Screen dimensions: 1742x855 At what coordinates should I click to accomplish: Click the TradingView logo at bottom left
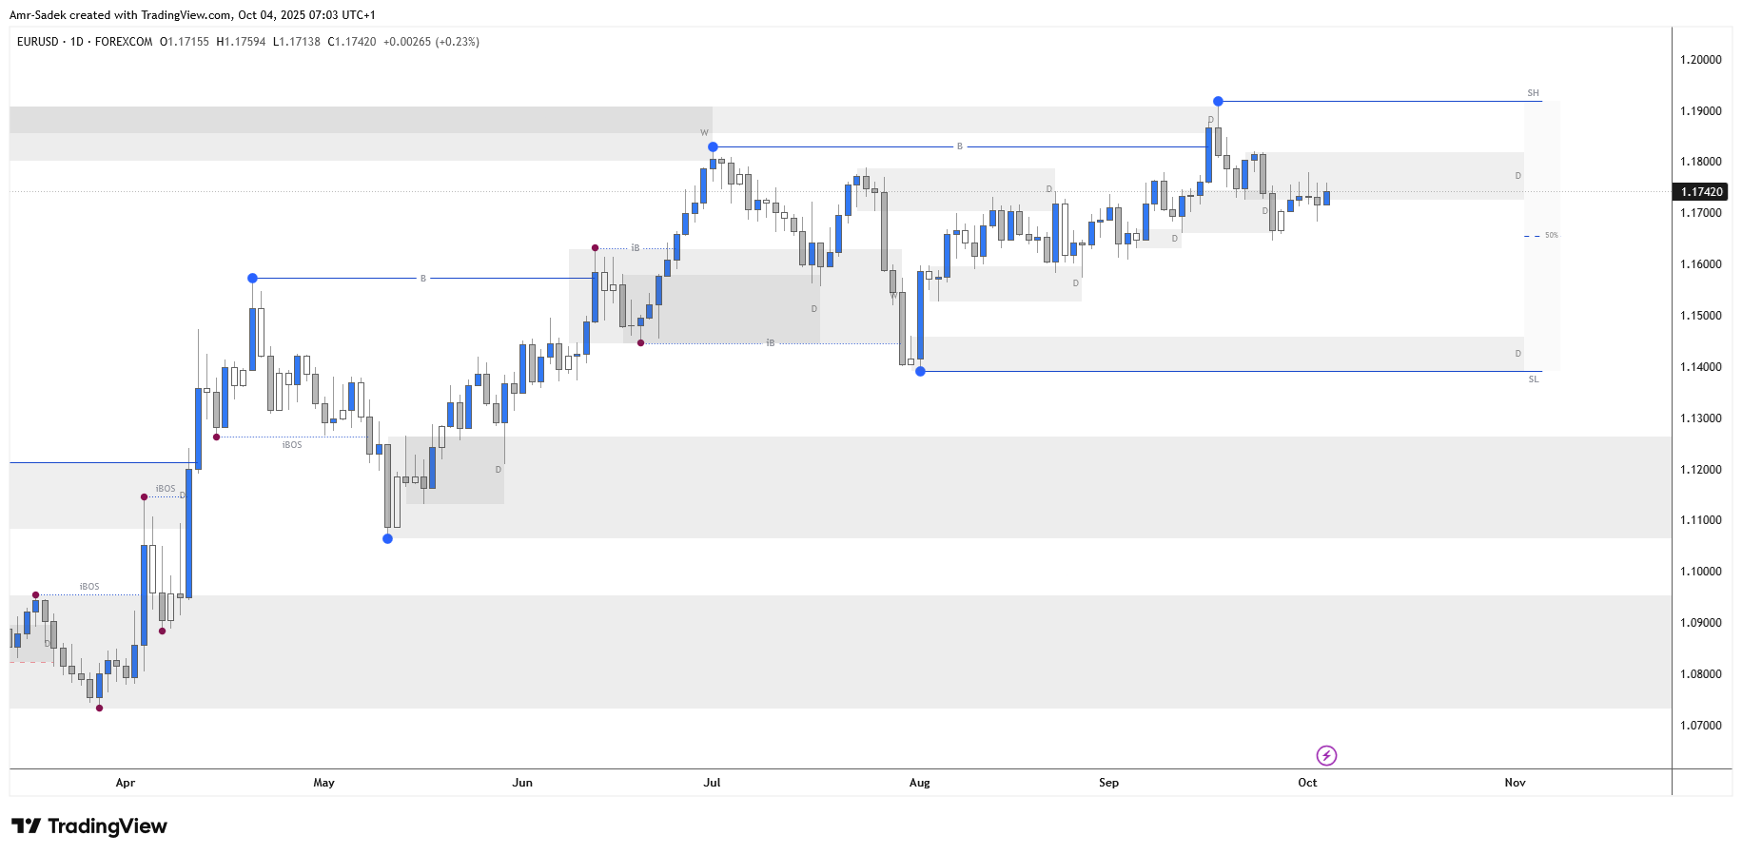(x=89, y=826)
